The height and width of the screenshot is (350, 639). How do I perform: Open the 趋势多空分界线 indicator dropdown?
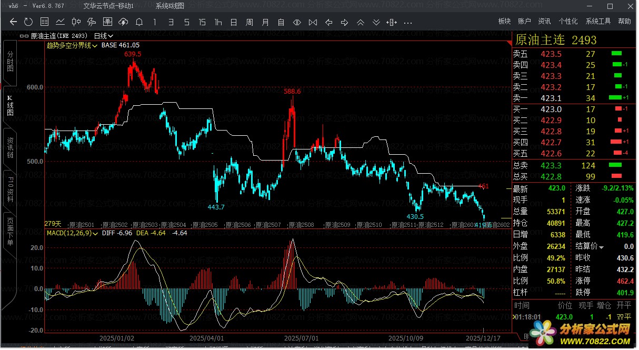point(95,46)
